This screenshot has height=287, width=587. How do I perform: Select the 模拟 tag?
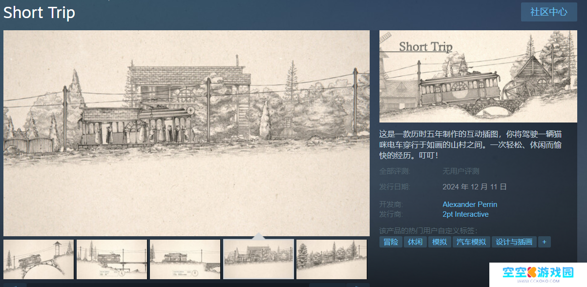[x=440, y=242]
